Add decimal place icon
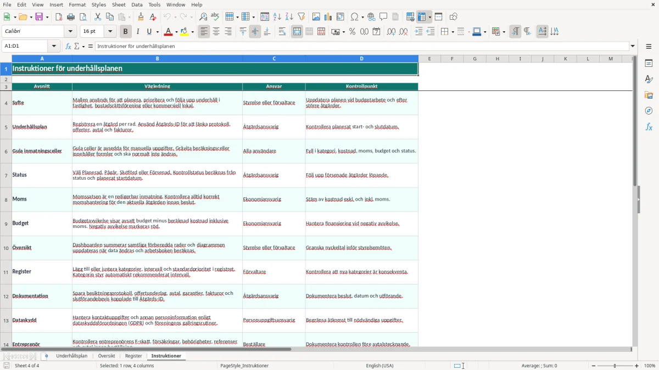 coord(391,32)
